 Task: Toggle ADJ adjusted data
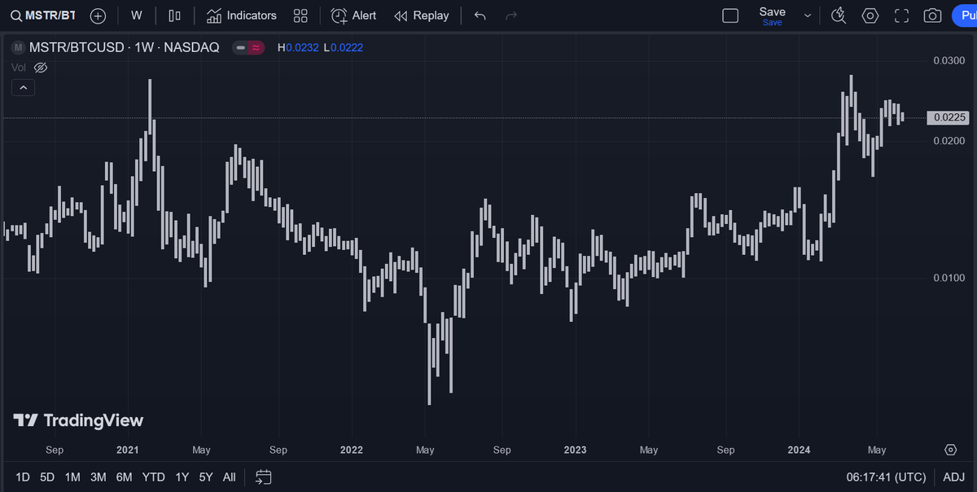953,477
